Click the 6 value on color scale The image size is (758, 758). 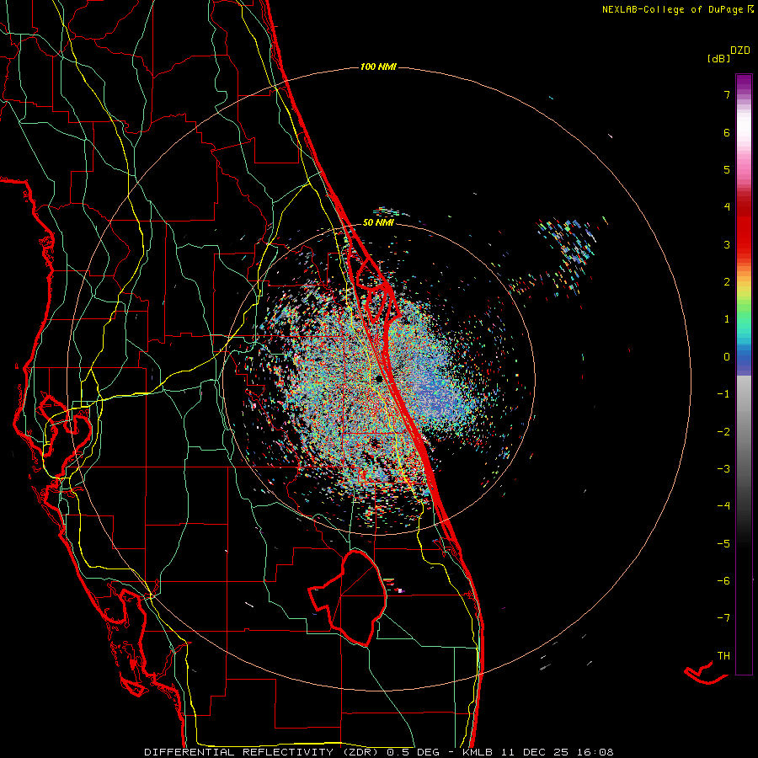tap(727, 132)
